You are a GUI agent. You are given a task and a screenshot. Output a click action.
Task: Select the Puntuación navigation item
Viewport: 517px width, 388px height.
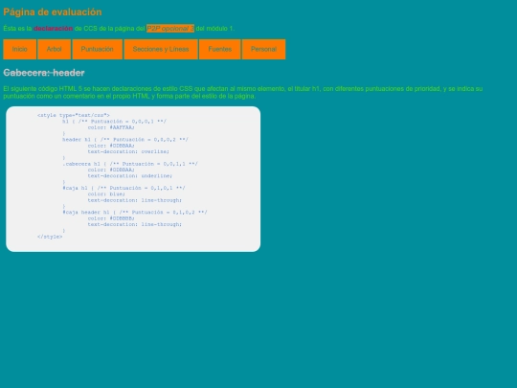pyautogui.click(x=98, y=49)
